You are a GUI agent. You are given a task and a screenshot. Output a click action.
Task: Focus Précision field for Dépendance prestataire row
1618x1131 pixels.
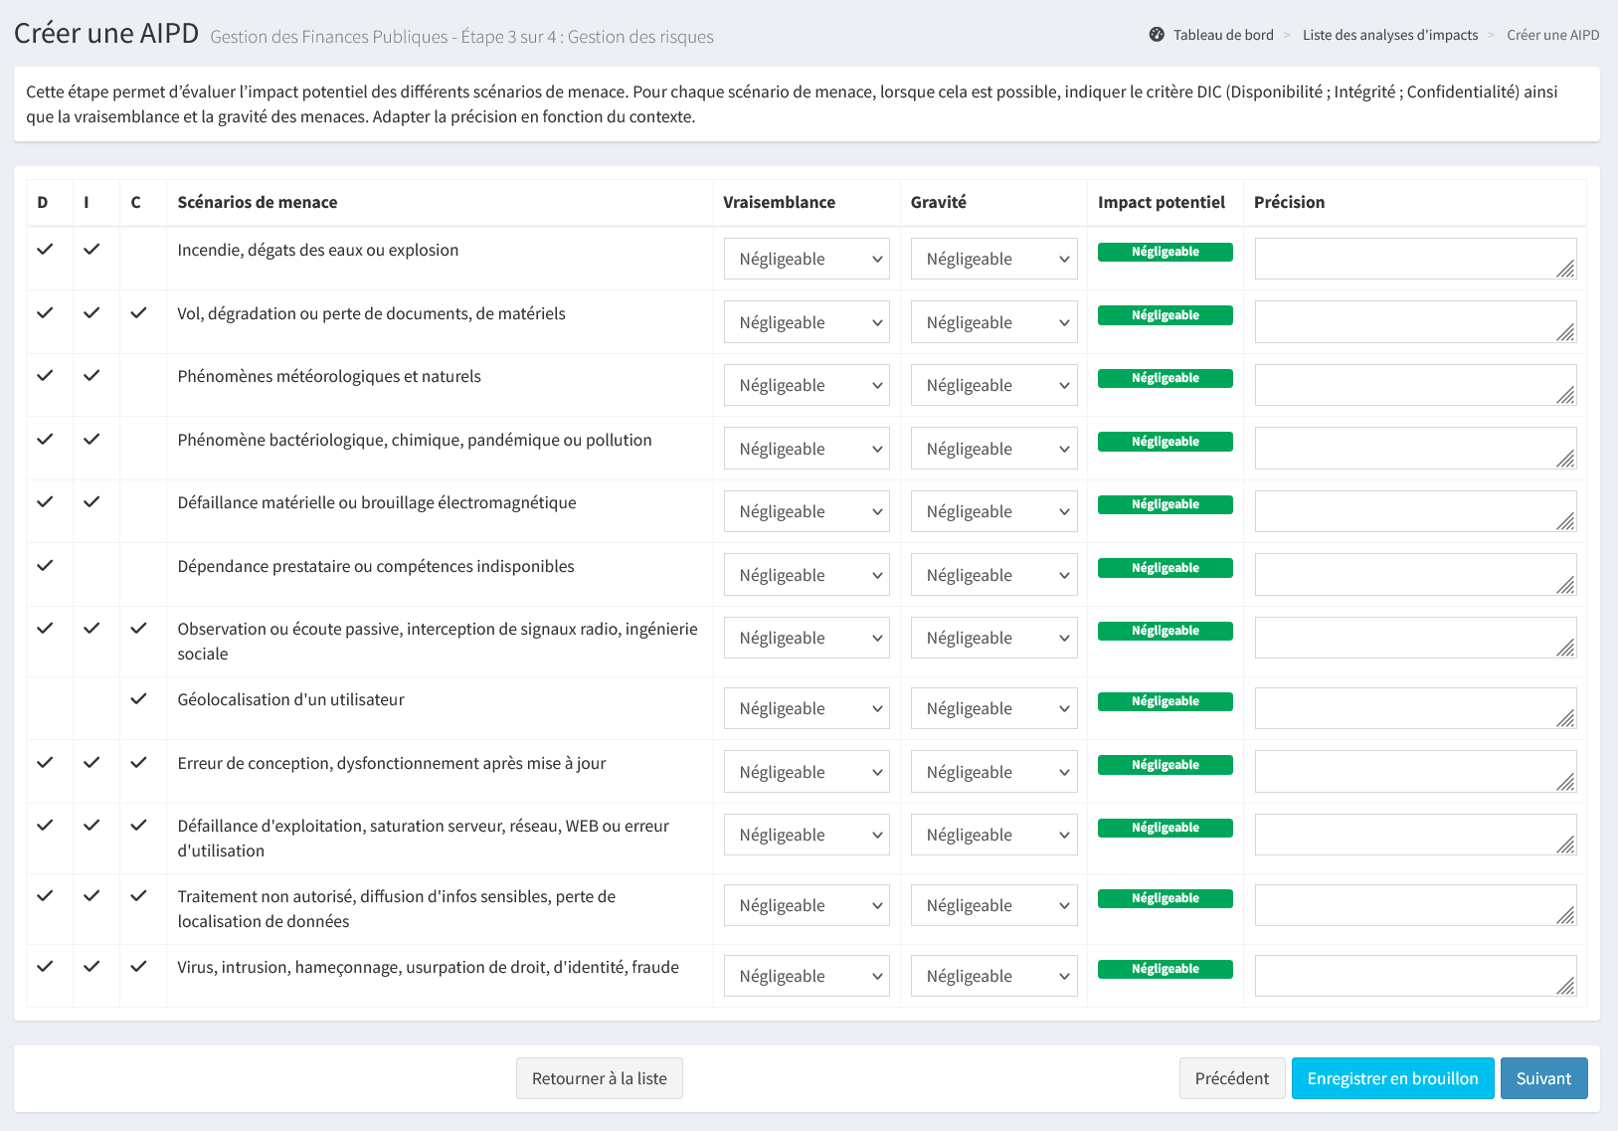pyautogui.click(x=1415, y=575)
